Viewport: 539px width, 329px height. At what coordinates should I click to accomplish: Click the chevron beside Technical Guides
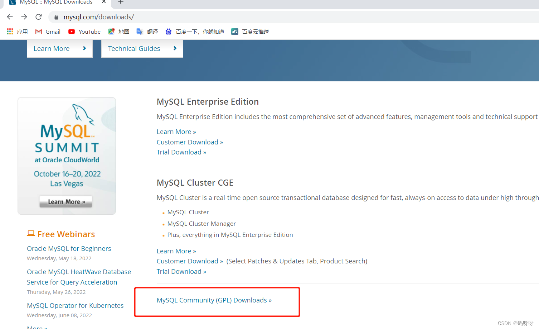(x=175, y=48)
